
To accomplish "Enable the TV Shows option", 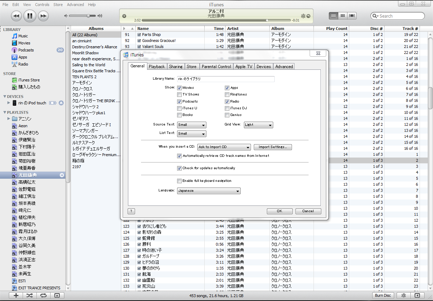I will (x=180, y=94).
